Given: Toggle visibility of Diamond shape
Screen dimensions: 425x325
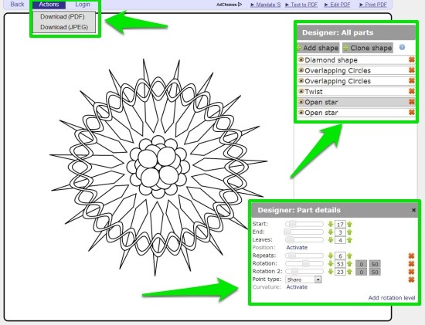Looking at the screenshot, I should point(301,59).
